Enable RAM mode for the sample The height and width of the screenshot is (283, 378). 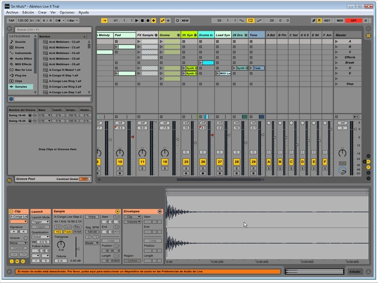[x=78, y=232]
